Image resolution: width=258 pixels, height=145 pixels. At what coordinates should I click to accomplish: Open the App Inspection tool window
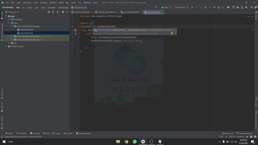point(83,133)
